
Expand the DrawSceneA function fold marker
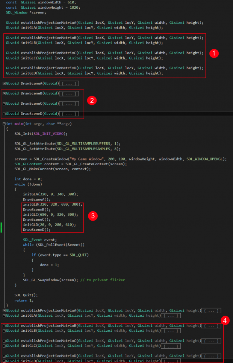pyautogui.click(x=4, y=83)
